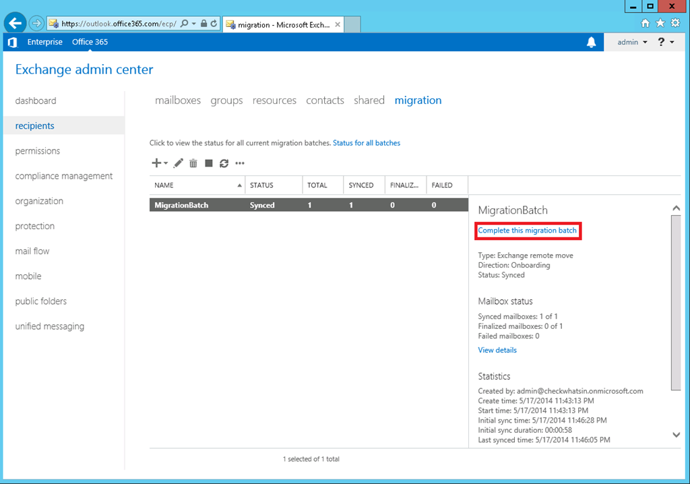Open organization in the left navigation

(x=39, y=201)
